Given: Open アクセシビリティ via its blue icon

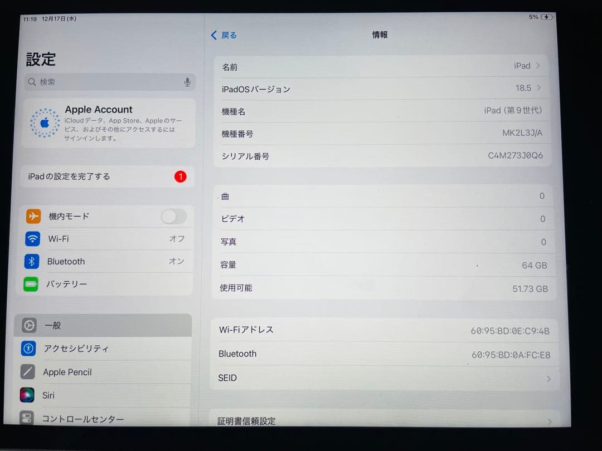Looking at the screenshot, I should click(28, 349).
